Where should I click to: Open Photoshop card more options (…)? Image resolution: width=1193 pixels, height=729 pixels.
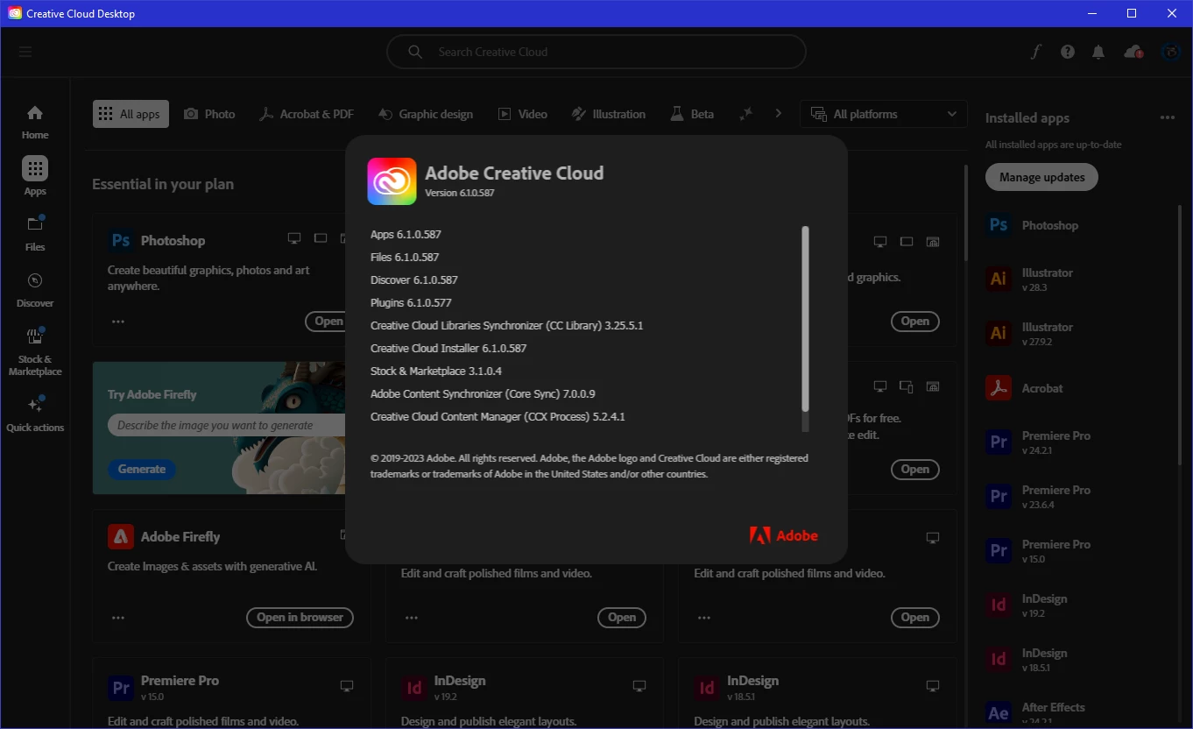pyautogui.click(x=118, y=322)
